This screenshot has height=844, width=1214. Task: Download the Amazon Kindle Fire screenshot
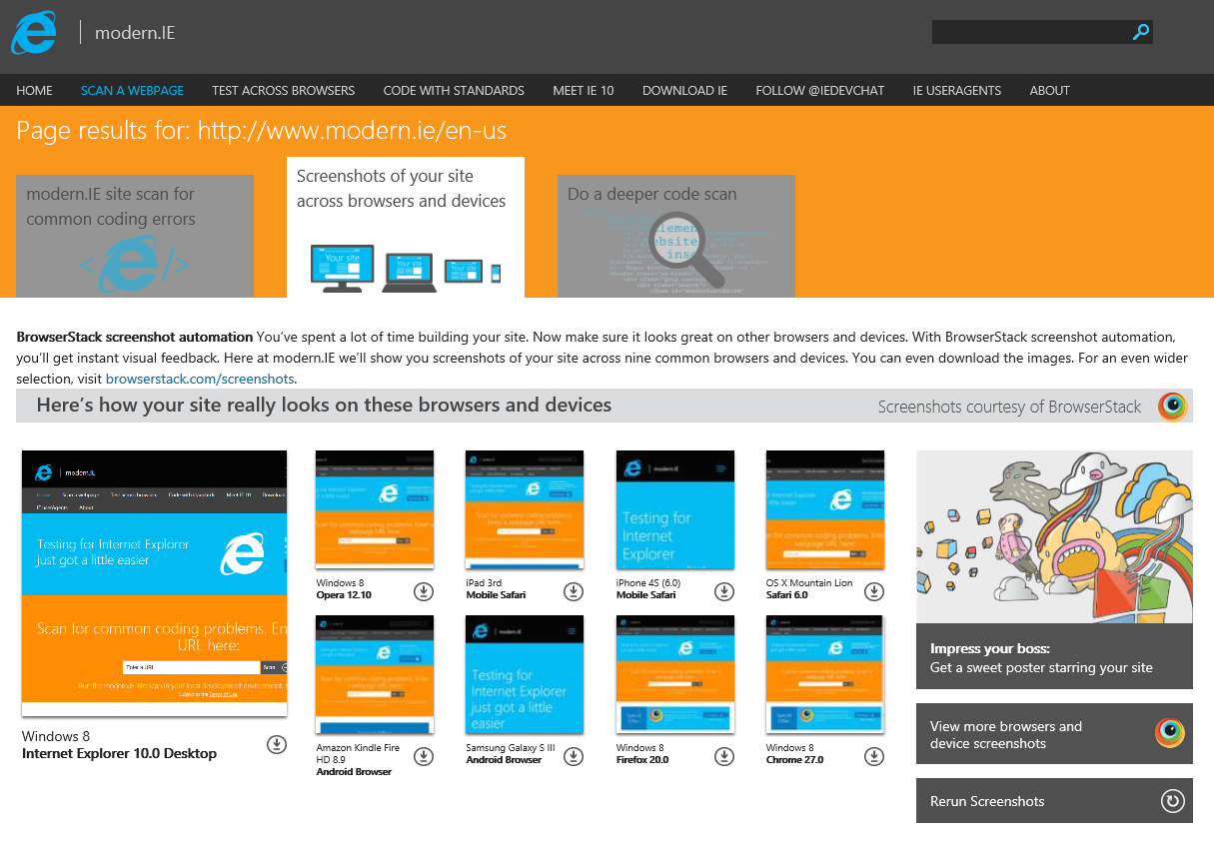point(424,757)
